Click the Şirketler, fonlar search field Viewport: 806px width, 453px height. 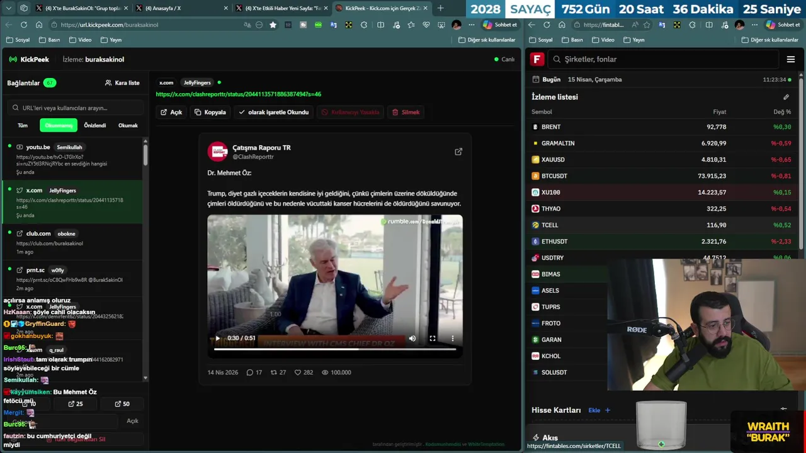[664, 59]
